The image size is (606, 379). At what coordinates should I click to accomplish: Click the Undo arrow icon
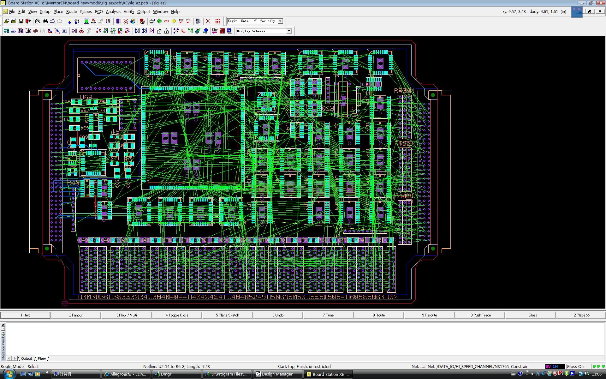(x=52, y=21)
